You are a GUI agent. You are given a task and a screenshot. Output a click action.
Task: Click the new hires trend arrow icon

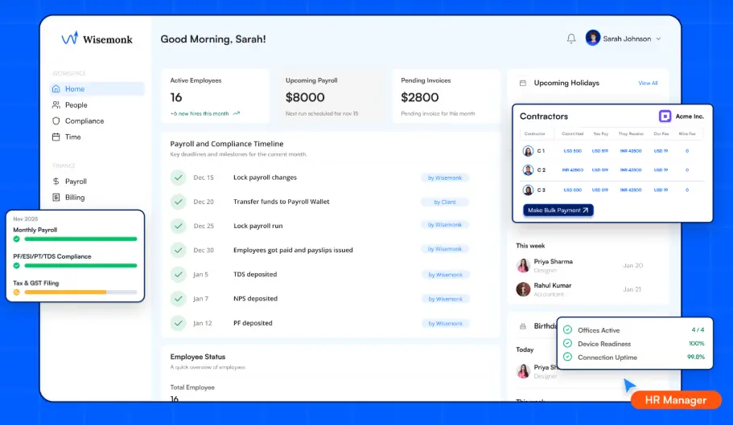tap(237, 113)
